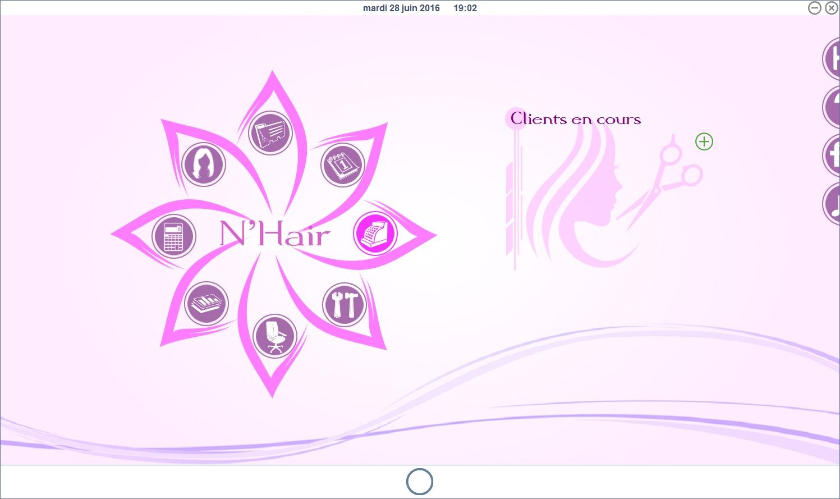This screenshot has width=840, height=499.
Task: Open the stacked documents icon
Action: (x=206, y=304)
